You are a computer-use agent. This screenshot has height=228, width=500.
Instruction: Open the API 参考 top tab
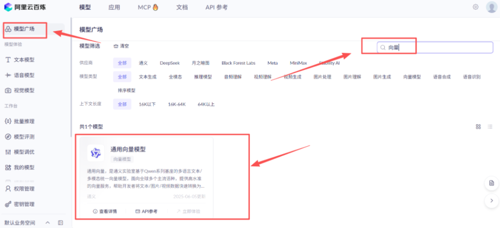click(x=217, y=7)
